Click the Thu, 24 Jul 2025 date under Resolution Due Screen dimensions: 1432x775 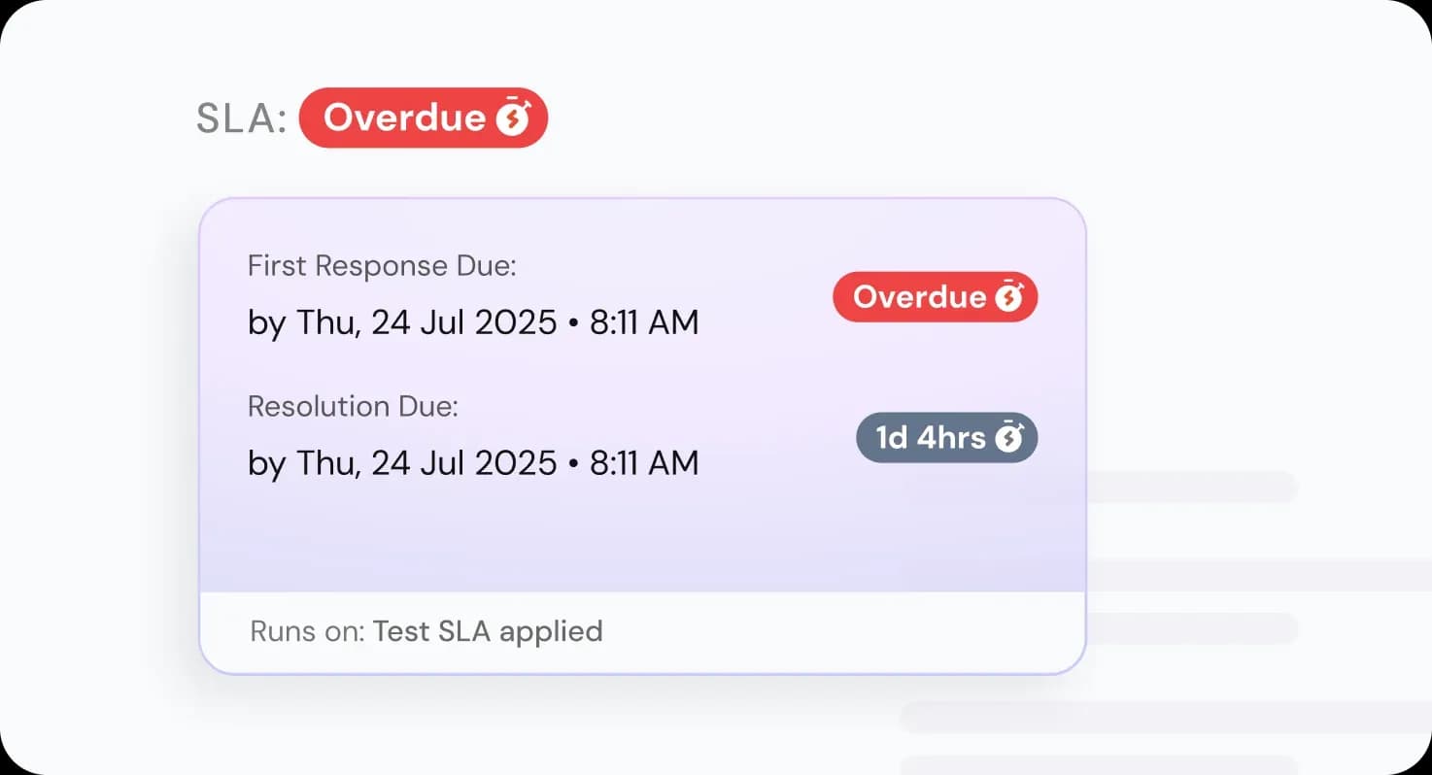click(x=426, y=463)
